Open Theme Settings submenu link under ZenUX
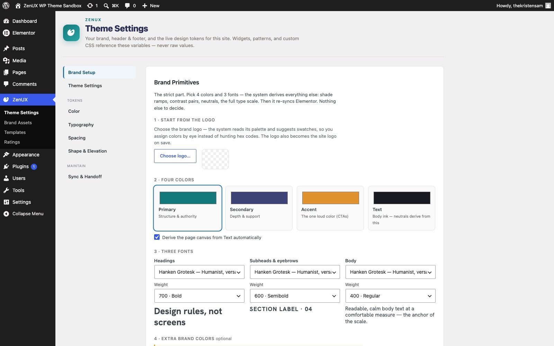The height and width of the screenshot is (346, 554). 21,112
